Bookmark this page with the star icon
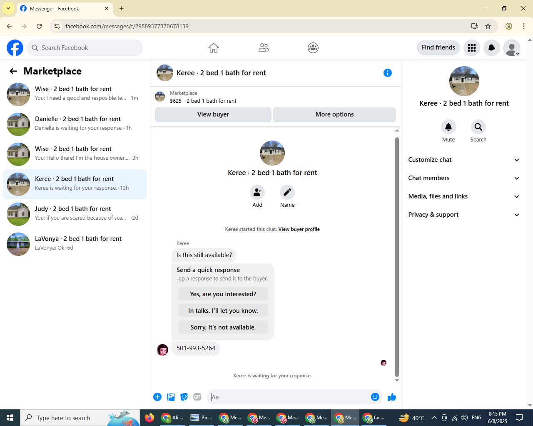This screenshot has width=533, height=426. (x=488, y=26)
